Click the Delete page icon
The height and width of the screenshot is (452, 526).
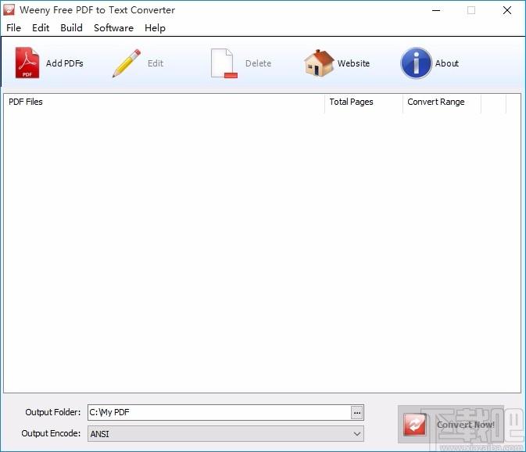tap(224, 63)
